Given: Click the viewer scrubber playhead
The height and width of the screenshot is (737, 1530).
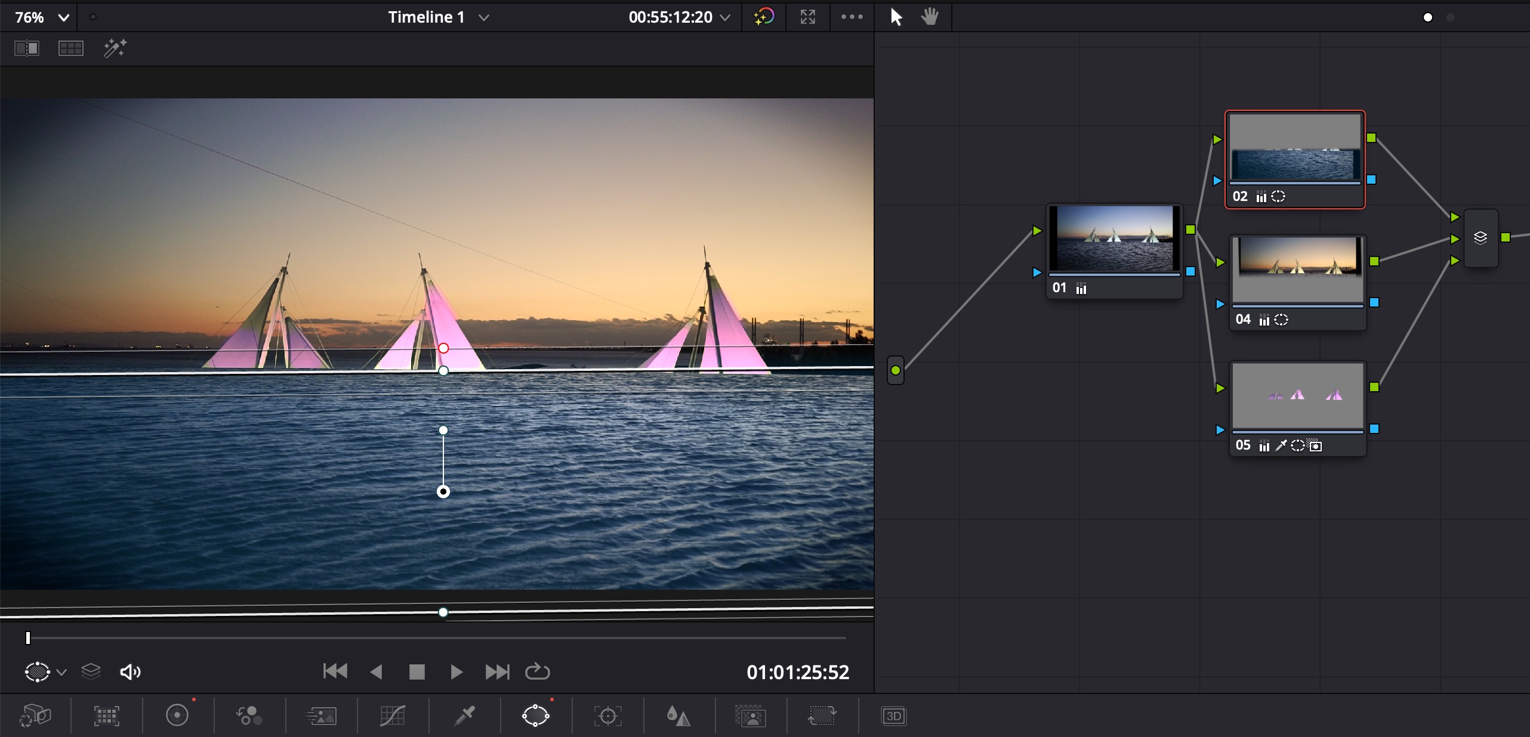Looking at the screenshot, I should coord(28,638).
